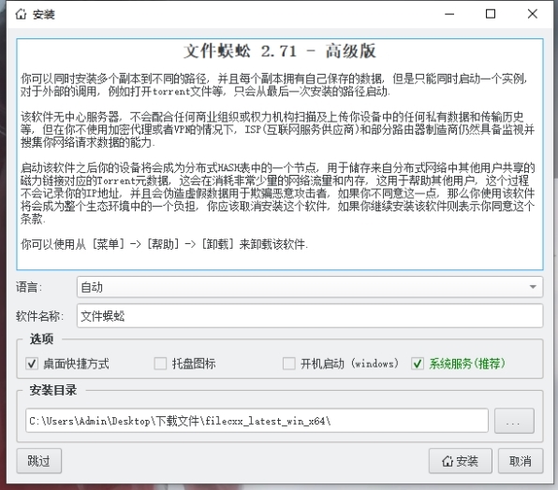Viewport: 558px width, 490px height.
Task: Click 取消 to cancel installation
Action: click(521, 461)
